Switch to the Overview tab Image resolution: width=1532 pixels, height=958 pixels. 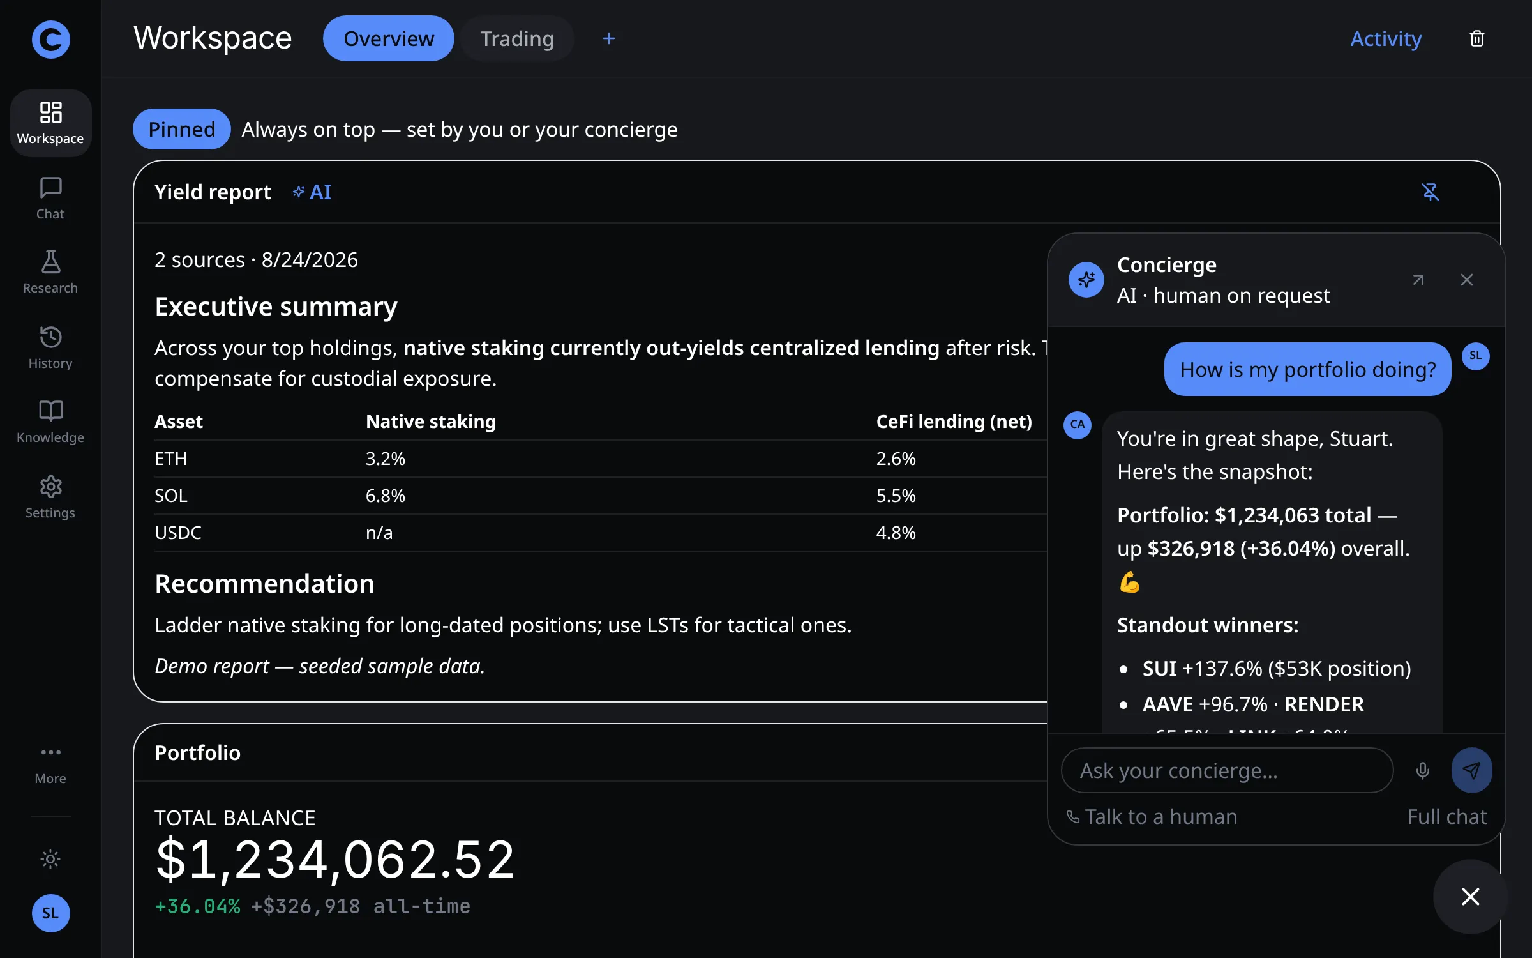pos(389,38)
